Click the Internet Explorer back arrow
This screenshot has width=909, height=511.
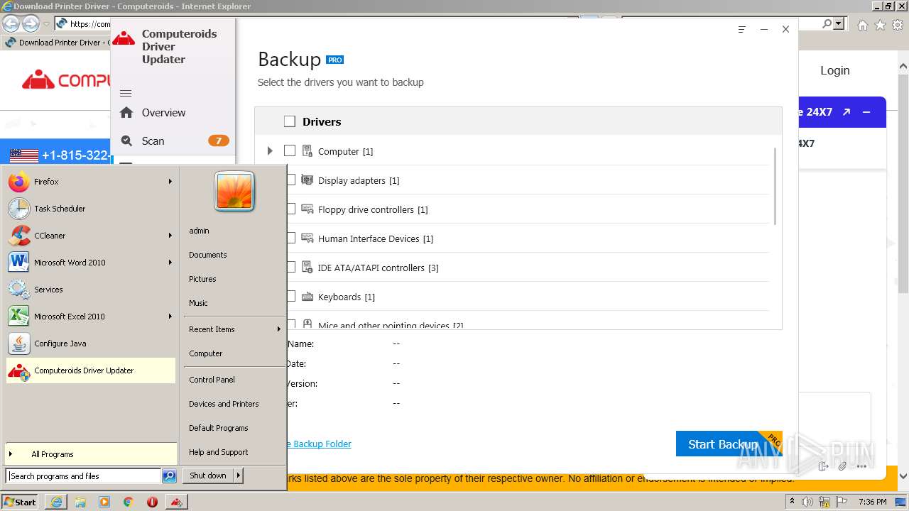tap(11, 24)
